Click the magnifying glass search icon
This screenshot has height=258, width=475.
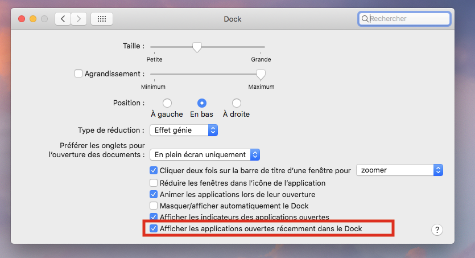(x=365, y=19)
